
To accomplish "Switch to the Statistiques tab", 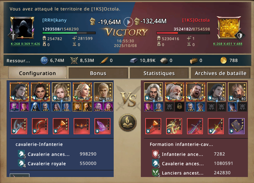I will pos(159,73).
